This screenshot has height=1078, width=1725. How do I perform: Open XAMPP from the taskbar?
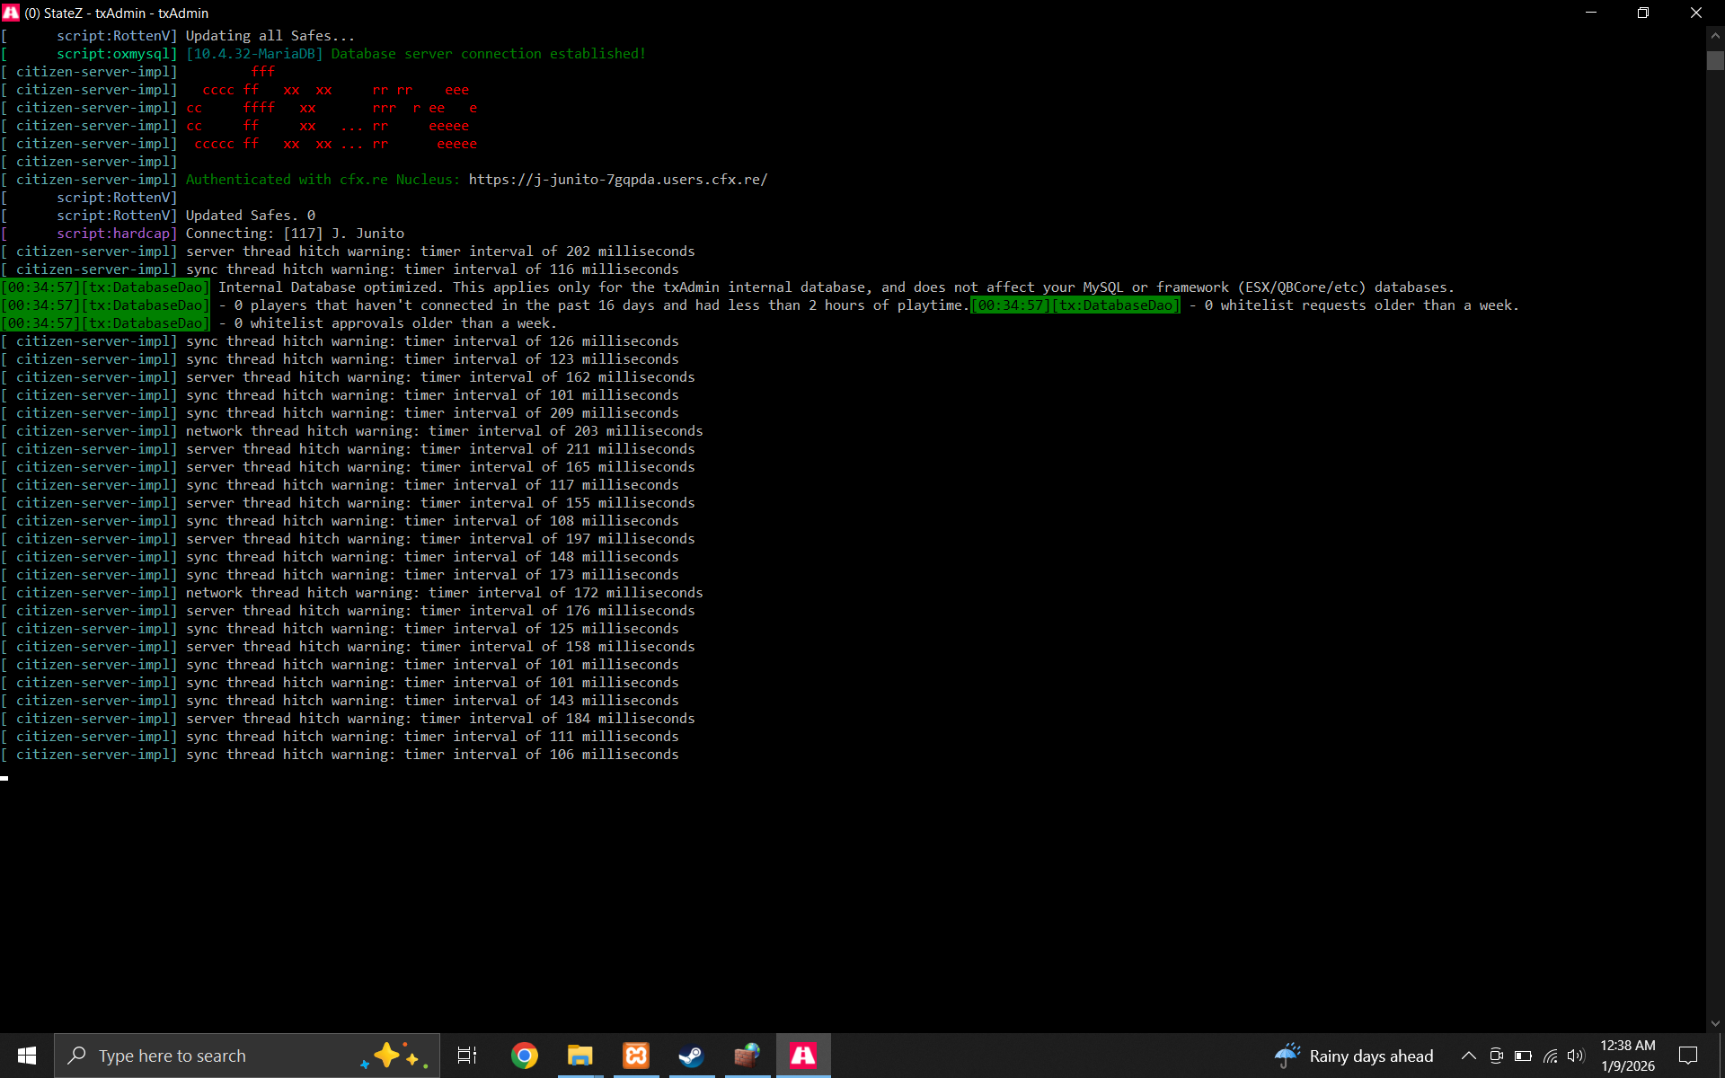(636, 1056)
